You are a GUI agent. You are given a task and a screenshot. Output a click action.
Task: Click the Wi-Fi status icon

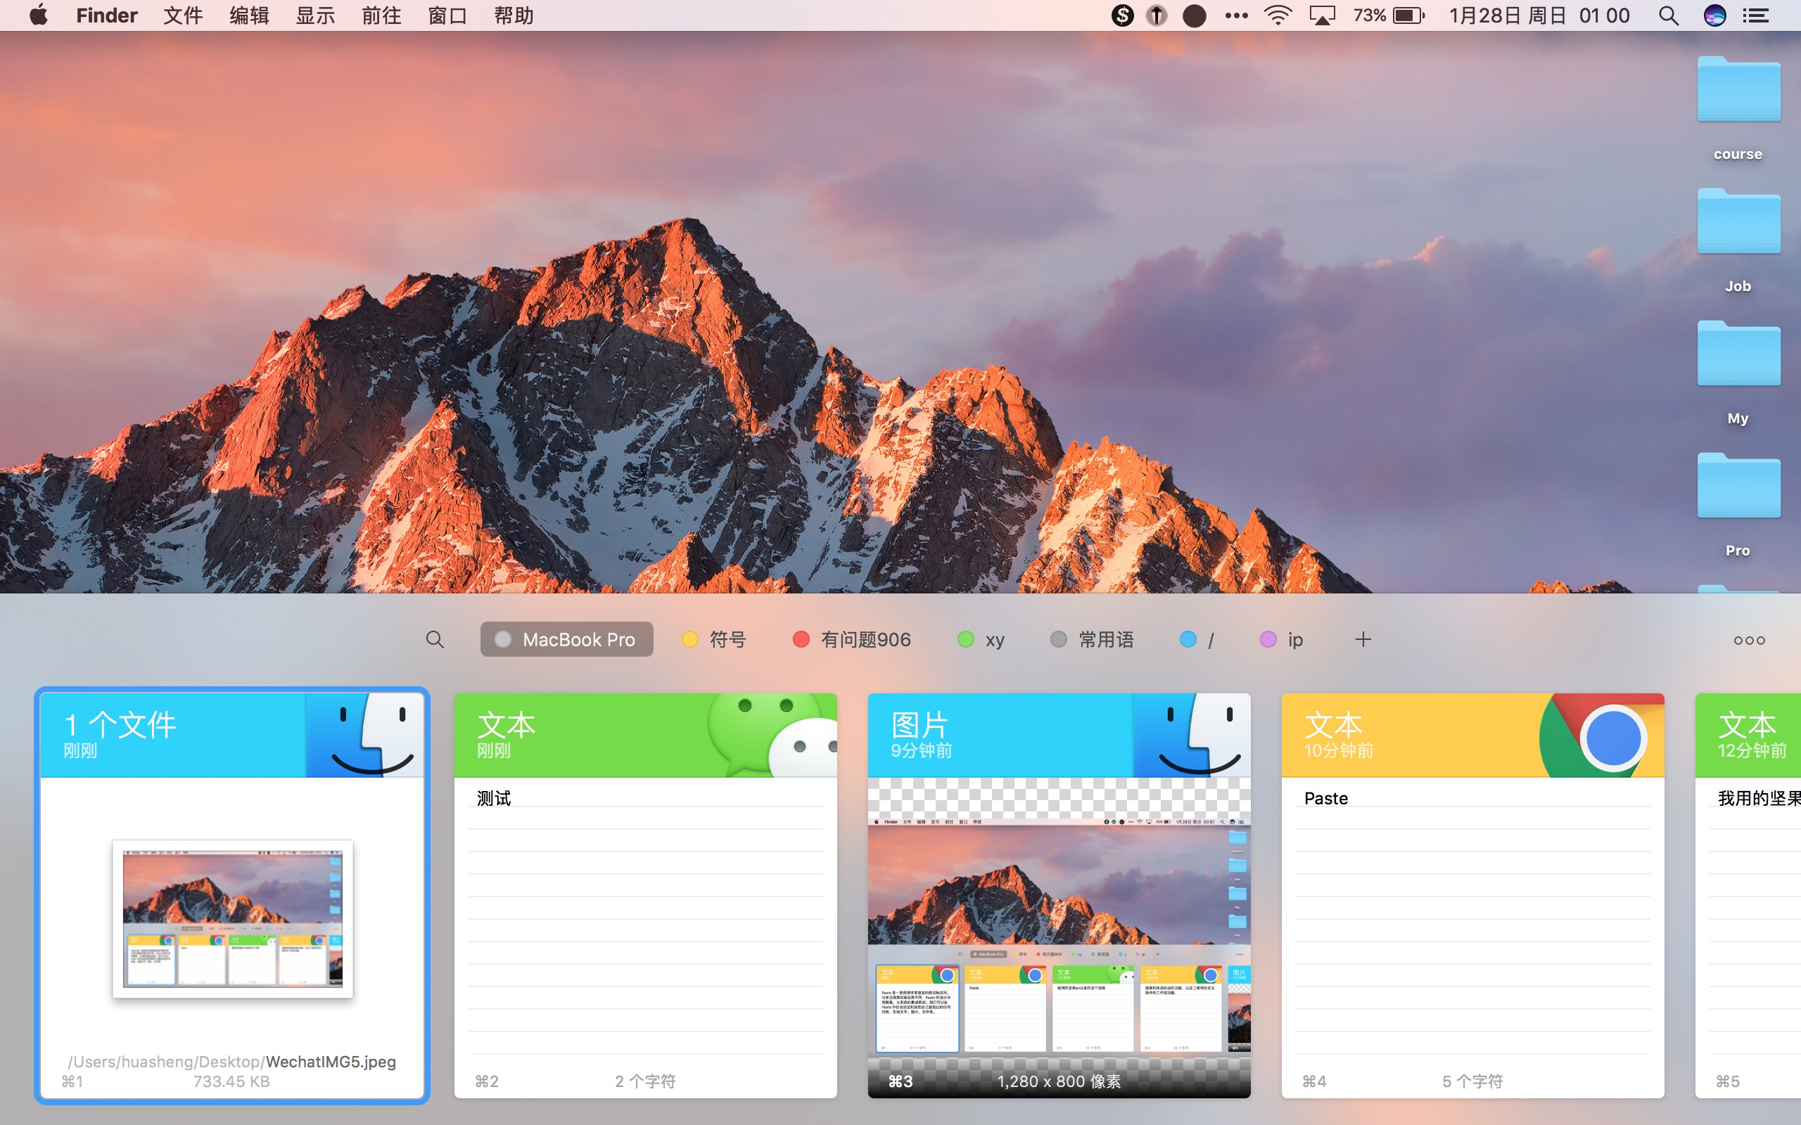[1277, 15]
